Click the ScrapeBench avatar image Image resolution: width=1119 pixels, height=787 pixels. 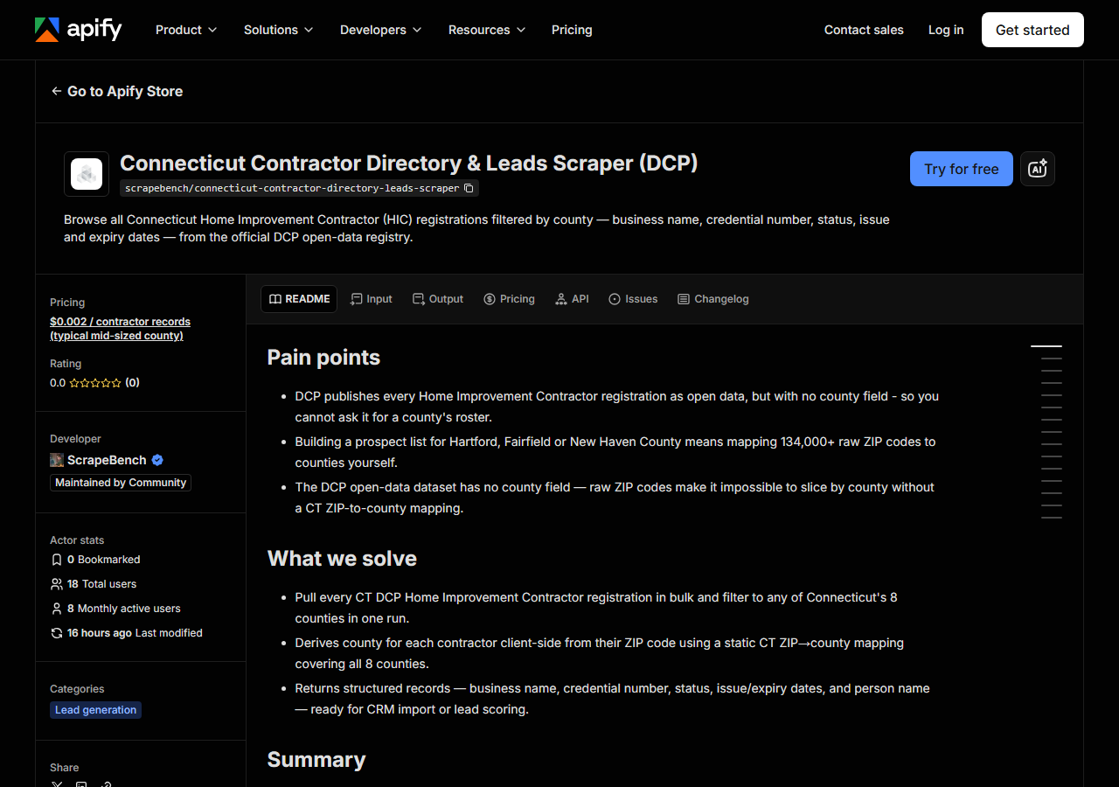click(x=57, y=460)
